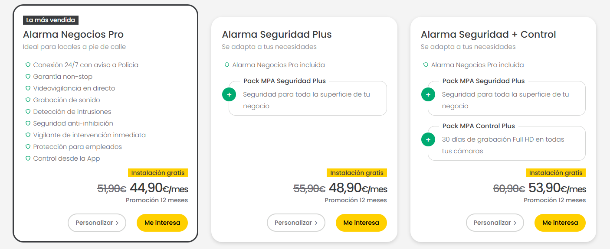Choose Me interesa for Alarma Seguridad Plus

(x=361, y=223)
